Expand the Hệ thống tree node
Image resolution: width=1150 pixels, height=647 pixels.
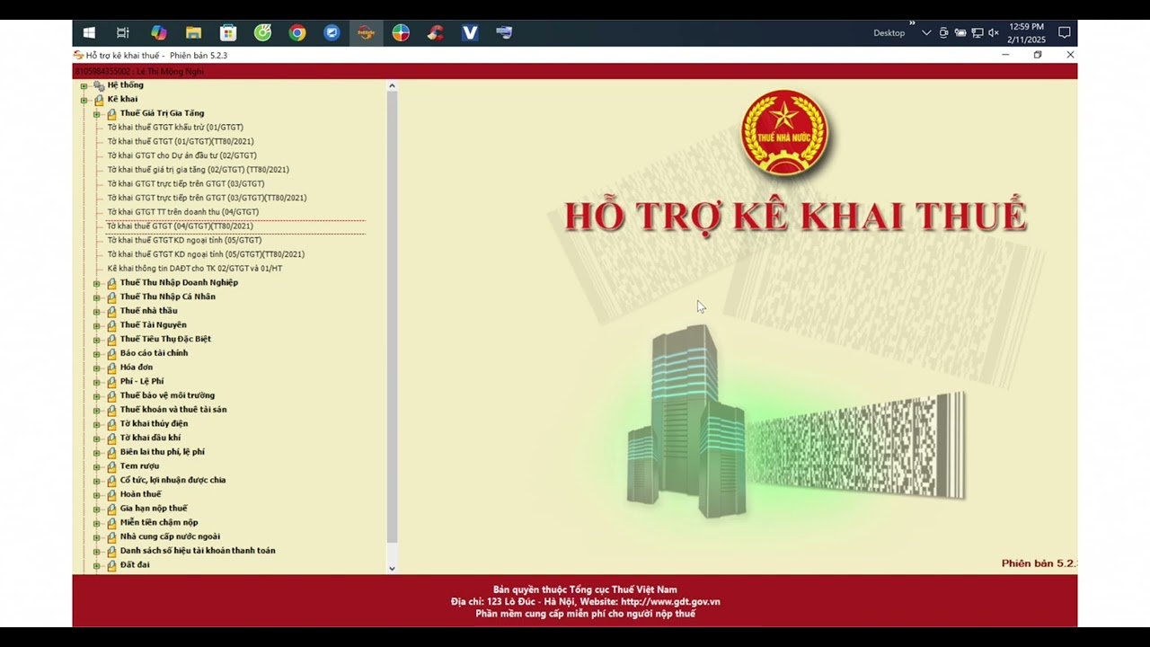pyautogui.click(x=84, y=86)
